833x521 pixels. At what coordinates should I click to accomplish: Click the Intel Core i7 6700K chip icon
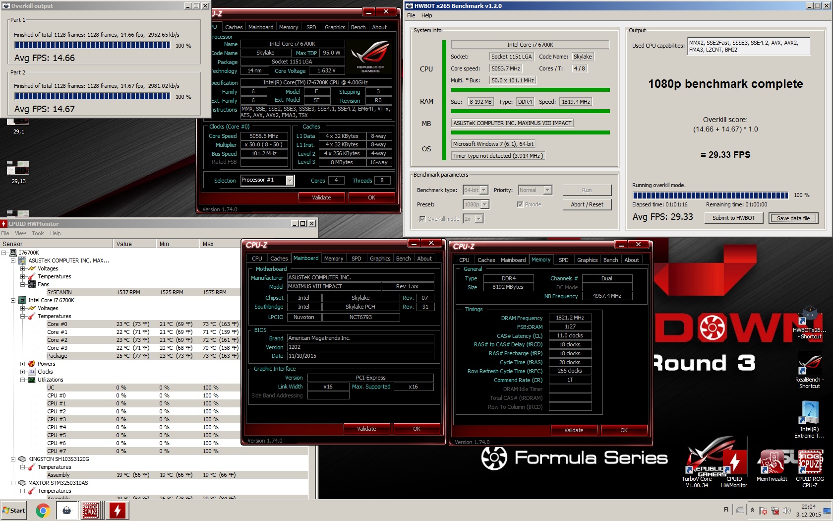coord(22,300)
